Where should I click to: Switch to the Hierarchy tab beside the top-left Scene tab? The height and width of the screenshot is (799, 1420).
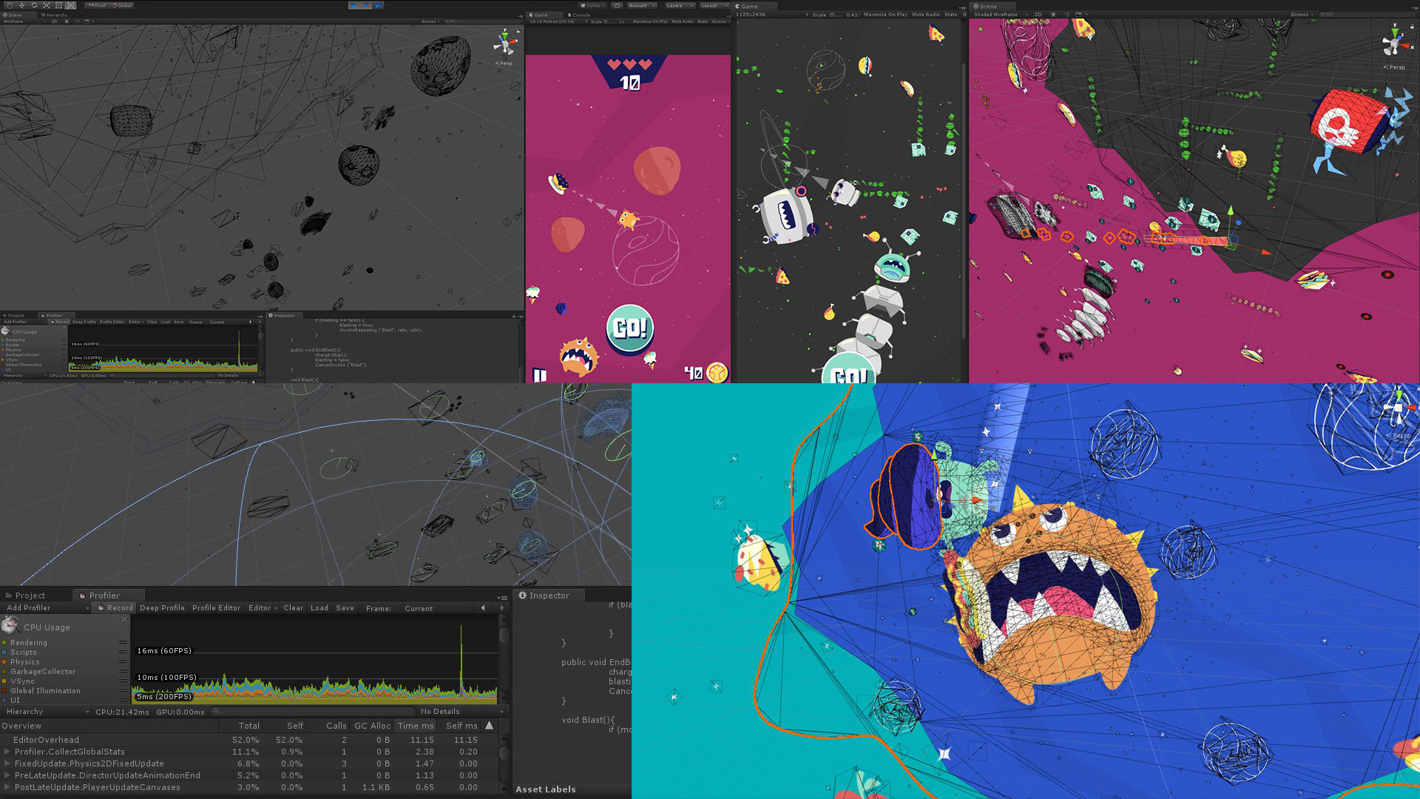54,15
